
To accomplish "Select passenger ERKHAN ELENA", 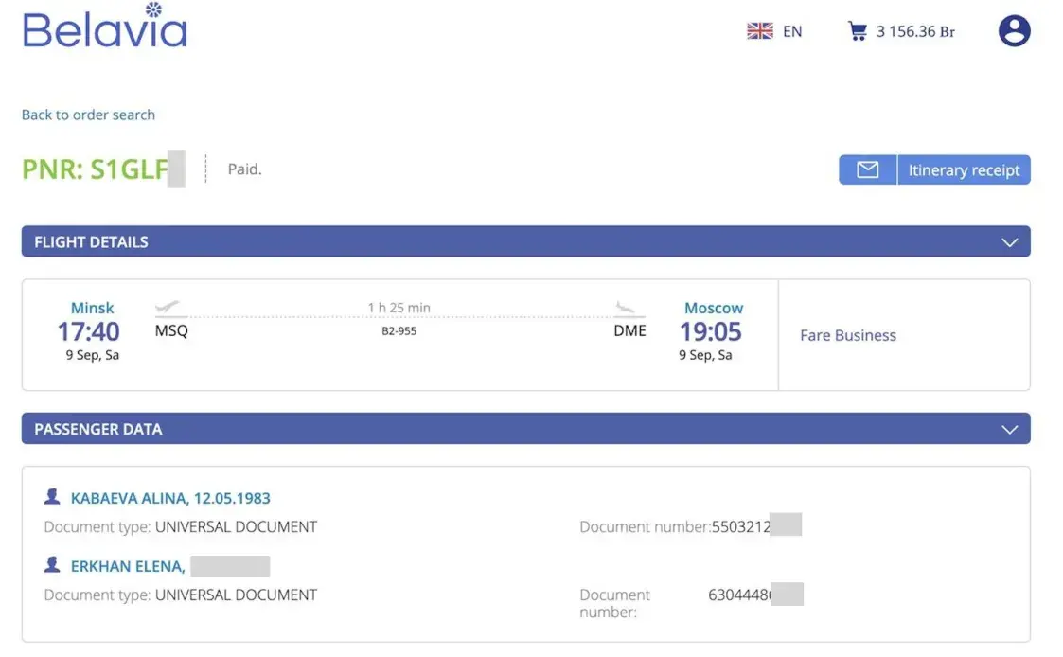I will [x=128, y=566].
